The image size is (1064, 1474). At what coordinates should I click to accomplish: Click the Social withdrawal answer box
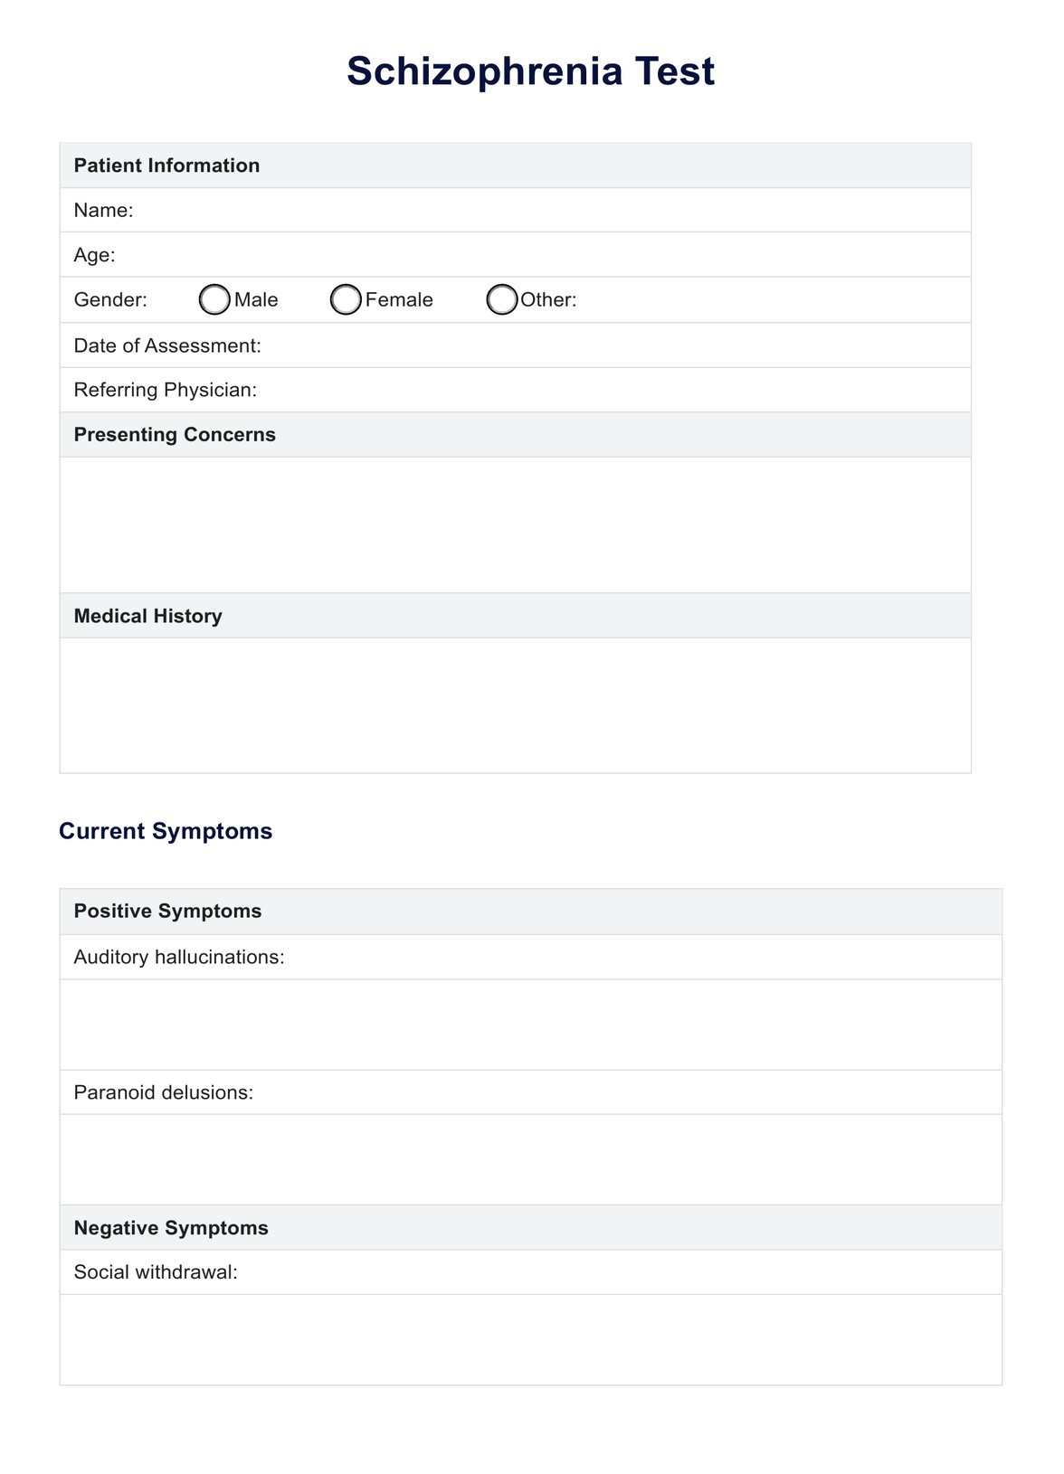tap(530, 1338)
